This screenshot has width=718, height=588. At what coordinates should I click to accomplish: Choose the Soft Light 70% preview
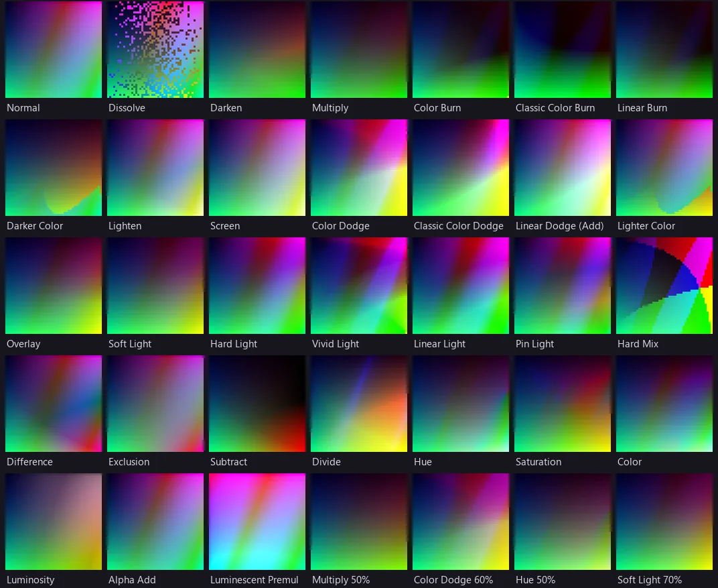click(664, 522)
